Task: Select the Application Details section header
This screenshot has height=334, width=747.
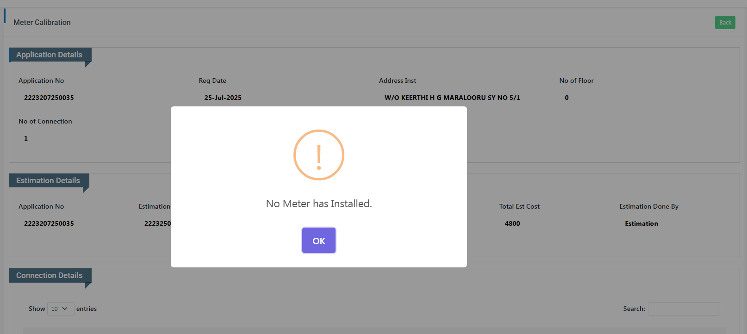Action: click(50, 55)
